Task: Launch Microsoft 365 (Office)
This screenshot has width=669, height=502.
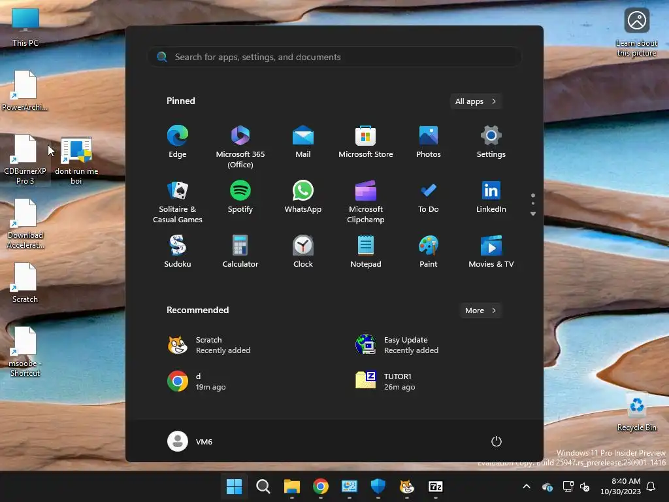Action: (240, 147)
